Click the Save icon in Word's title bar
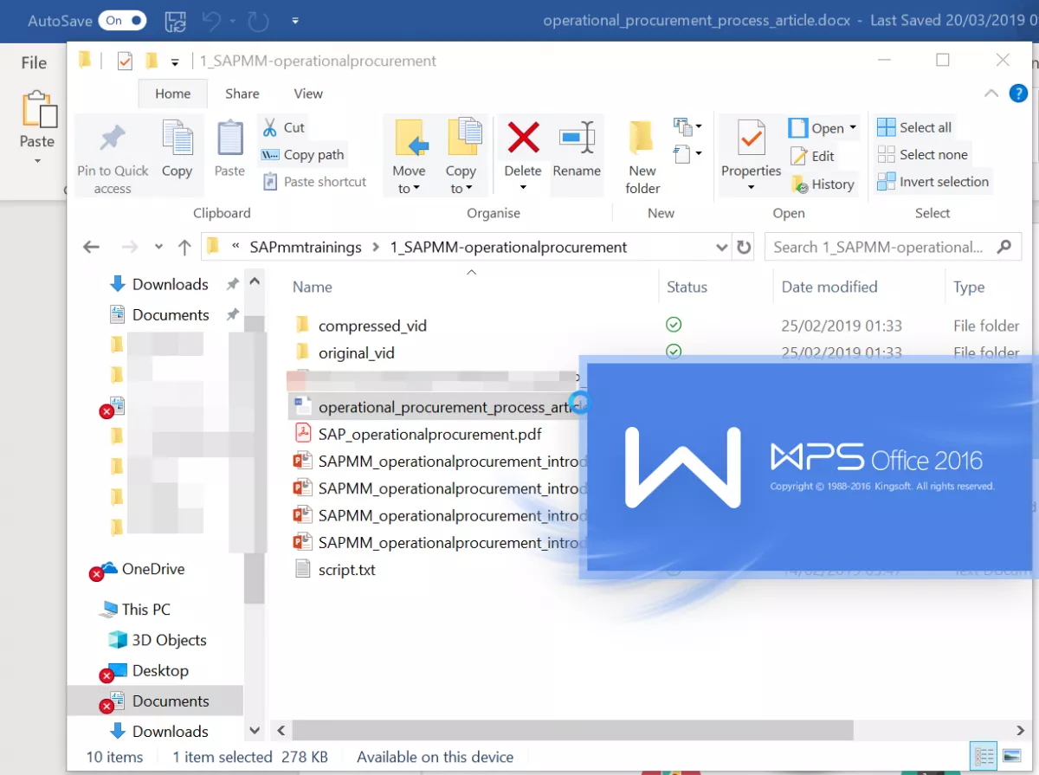 pos(175,20)
